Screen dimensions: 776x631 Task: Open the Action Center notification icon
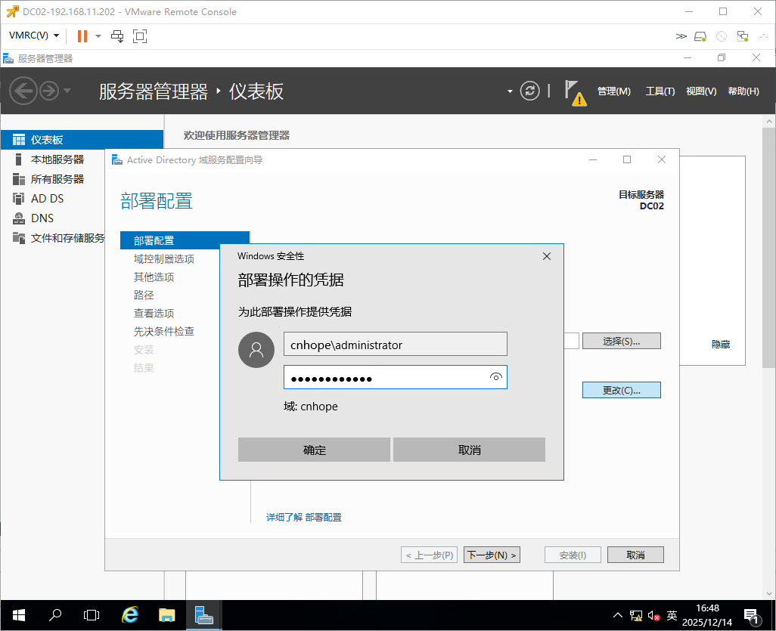[752, 616]
